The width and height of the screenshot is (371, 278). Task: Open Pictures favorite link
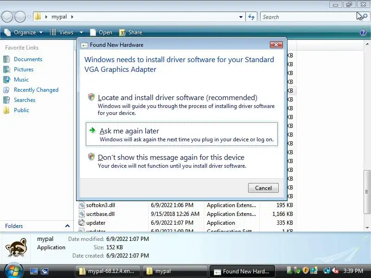[24, 69]
